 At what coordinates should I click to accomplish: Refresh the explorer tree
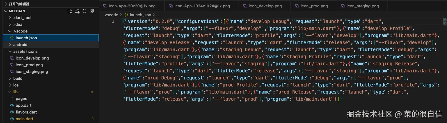(x=84, y=11)
